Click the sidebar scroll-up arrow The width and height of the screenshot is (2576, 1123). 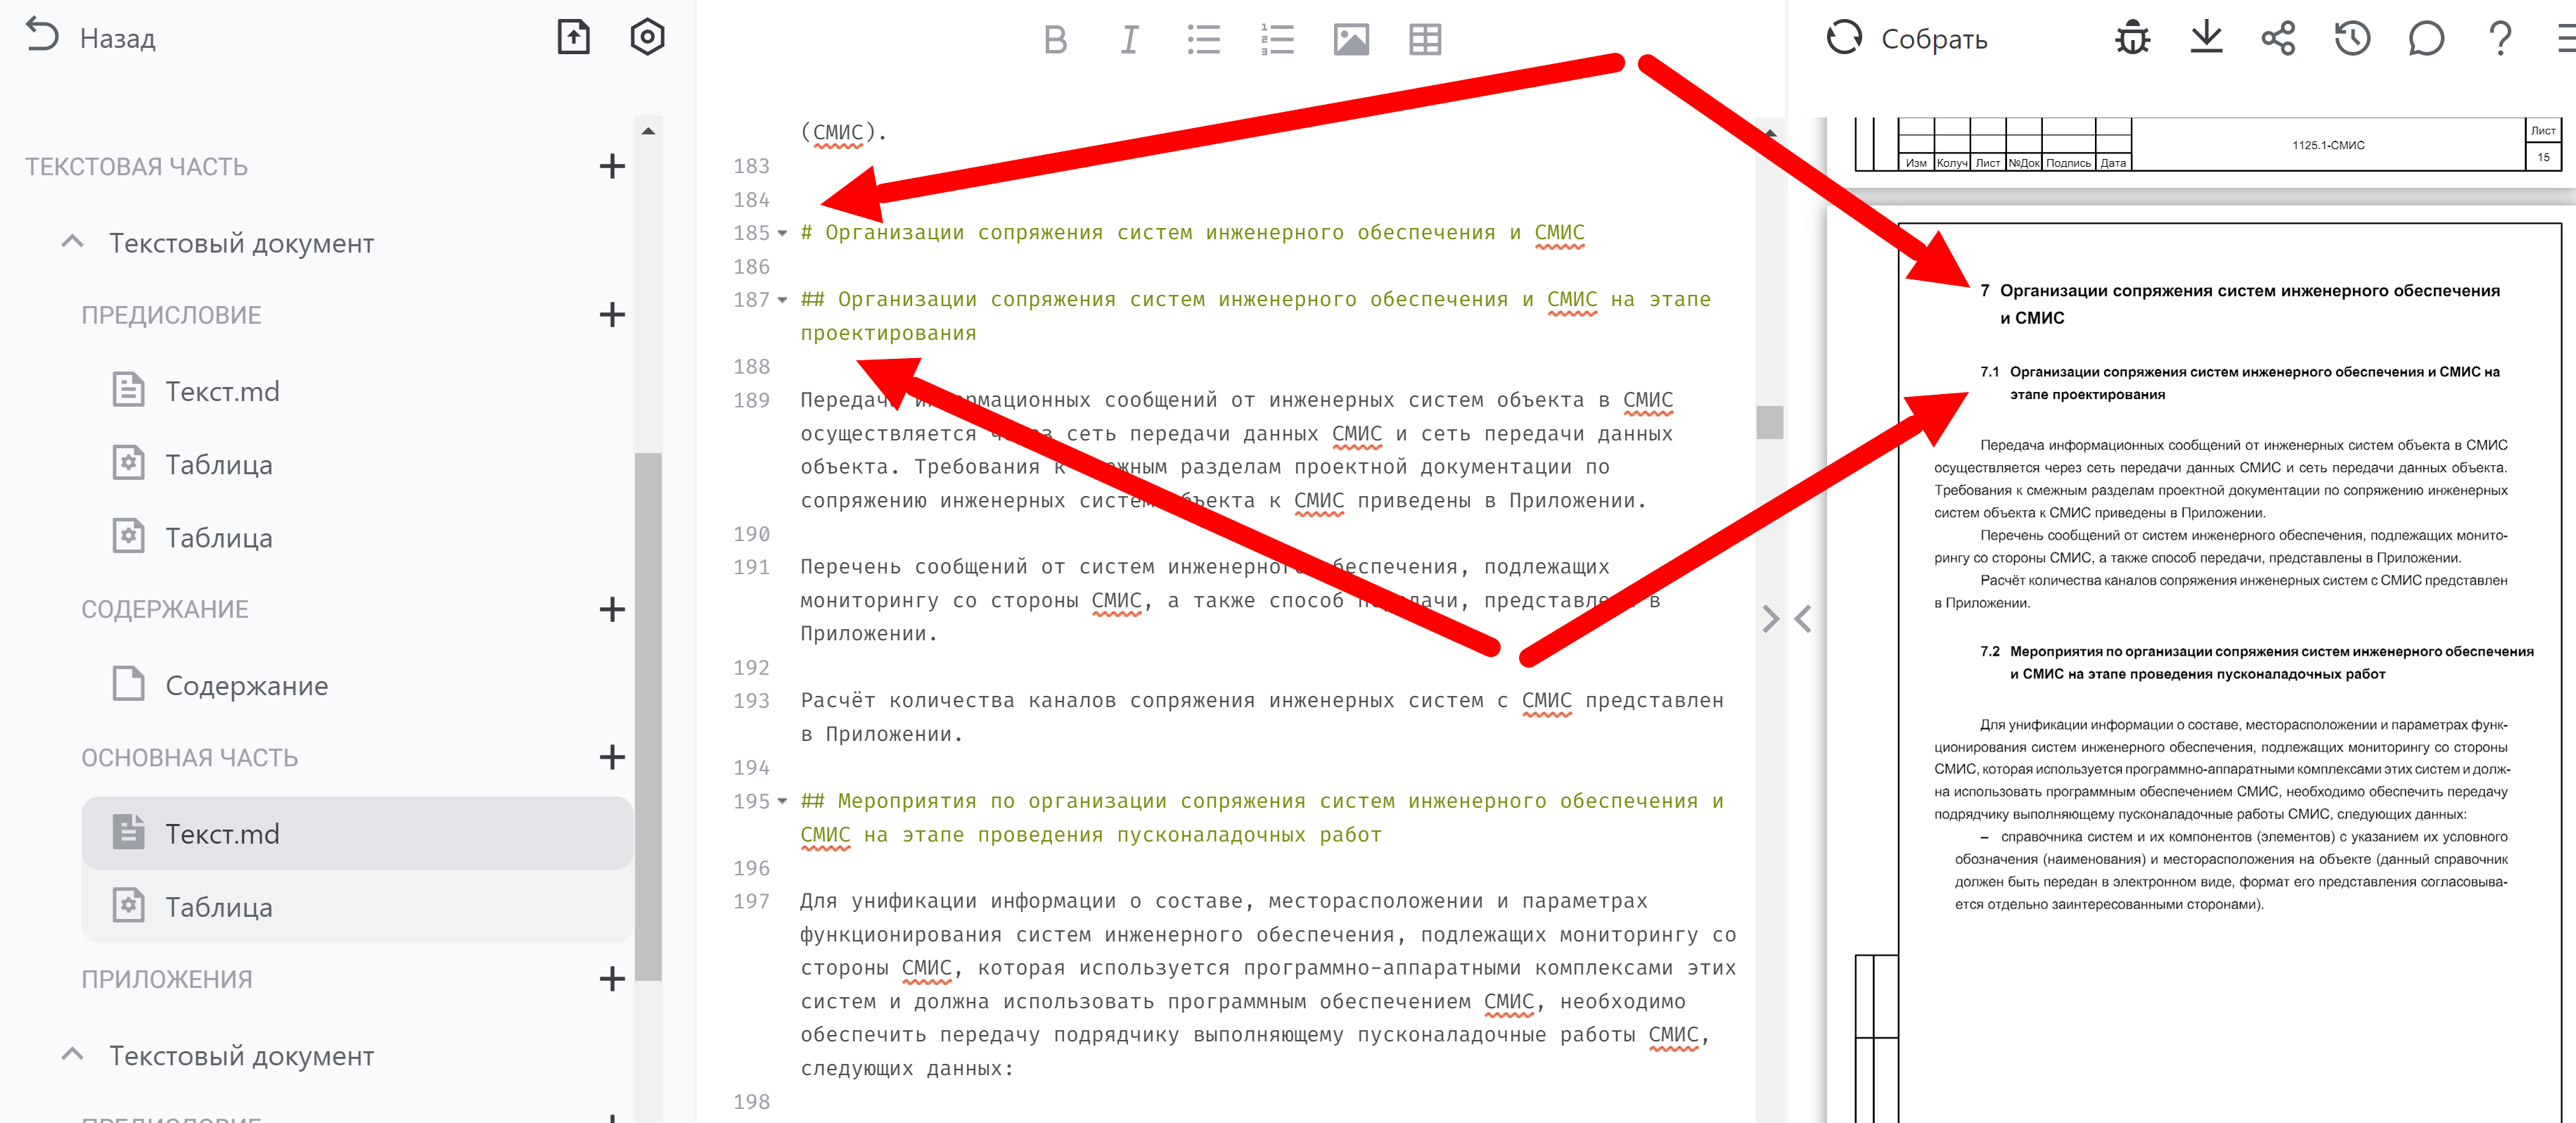click(648, 130)
